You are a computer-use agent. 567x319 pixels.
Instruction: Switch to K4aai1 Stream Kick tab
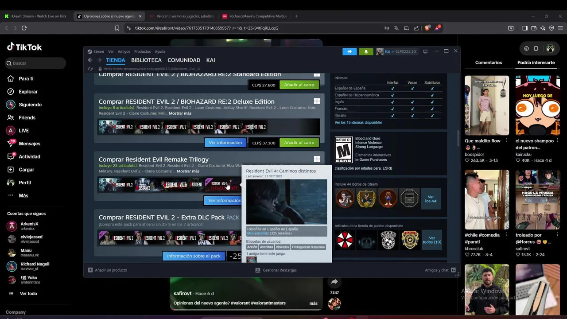[x=35, y=16]
